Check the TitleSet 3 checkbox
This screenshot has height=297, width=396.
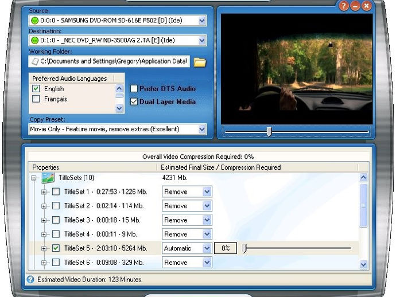coord(56,220)
